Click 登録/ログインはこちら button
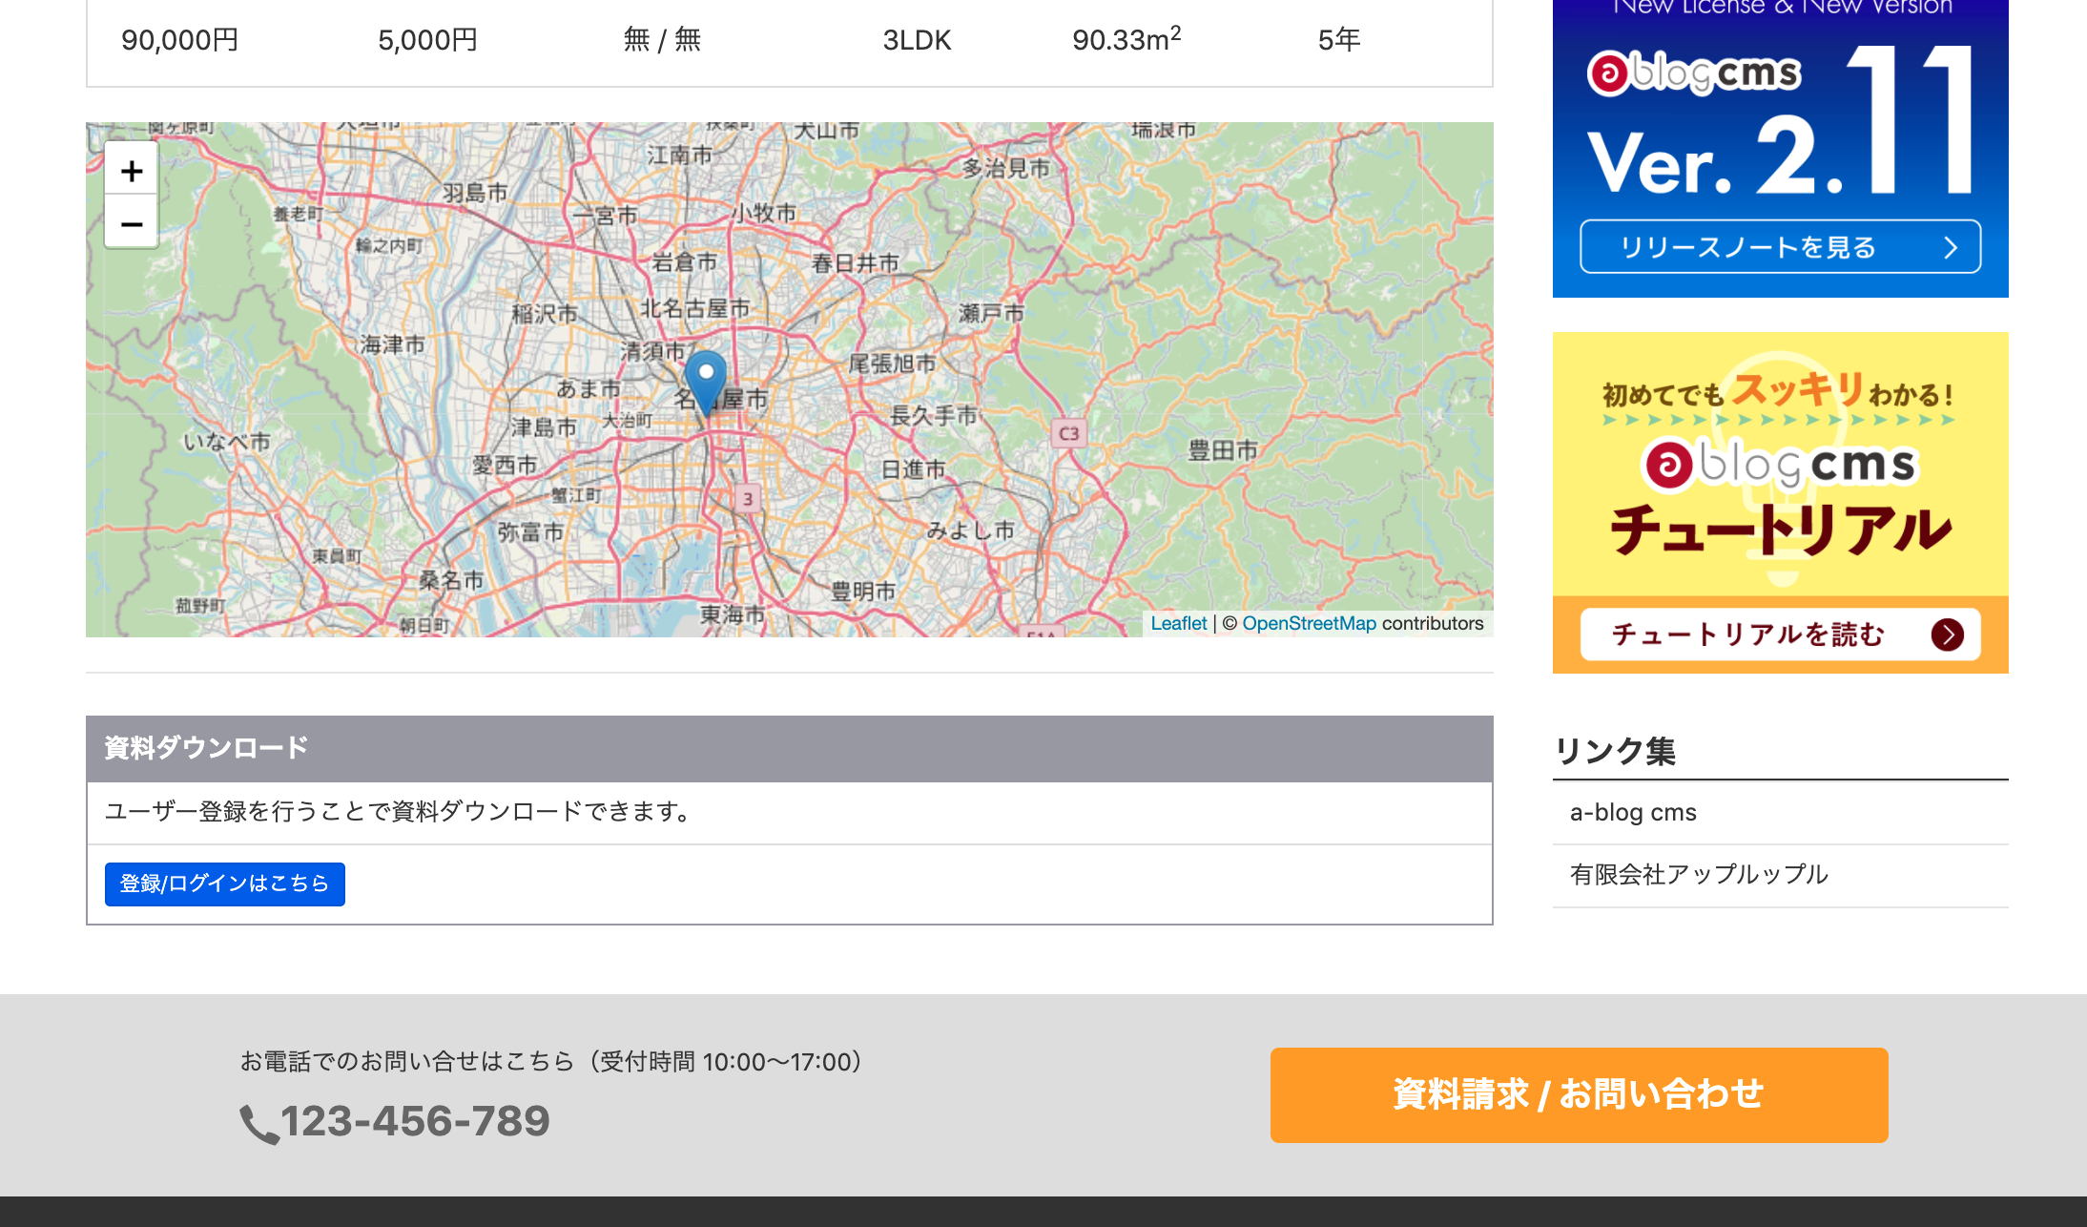The width and height of the screenshot is (2087, 1227). click(225, 884)
